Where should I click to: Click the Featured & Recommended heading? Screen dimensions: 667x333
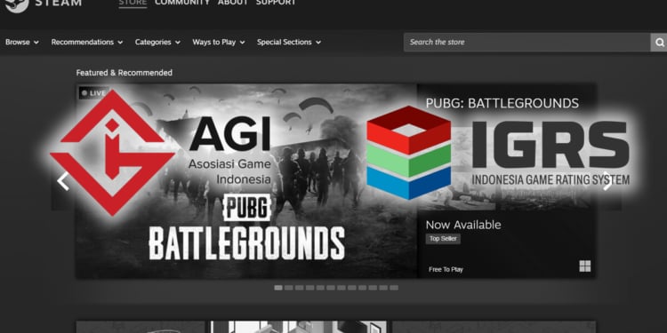pyautogui.click(x=125, y=73)
